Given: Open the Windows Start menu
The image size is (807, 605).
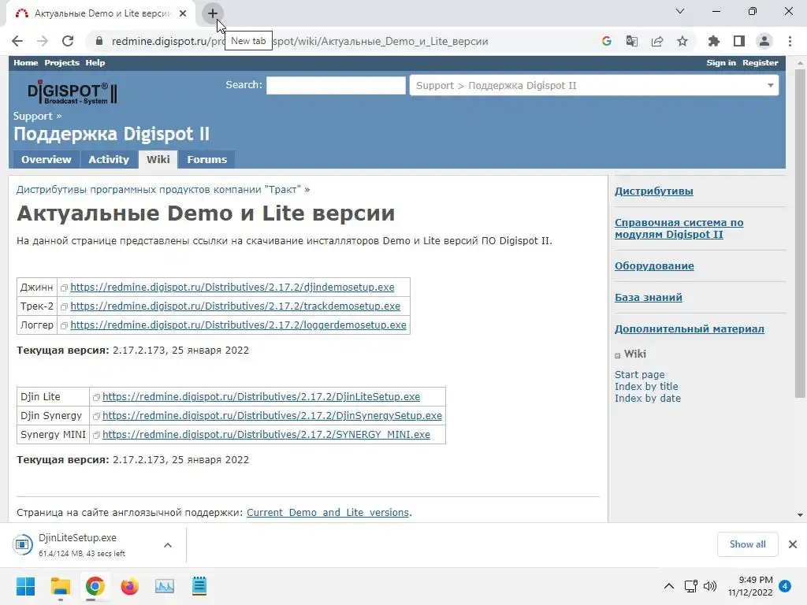Looking at the screenshot, I should pyautogui.click(x=25, y=586).
